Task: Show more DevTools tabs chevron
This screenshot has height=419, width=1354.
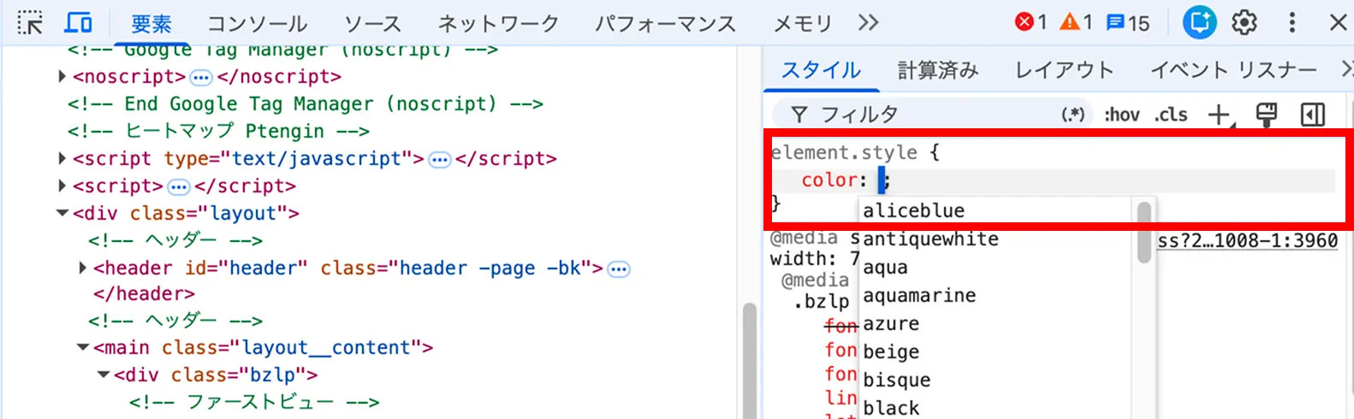Action: click(x=868, y=23)
